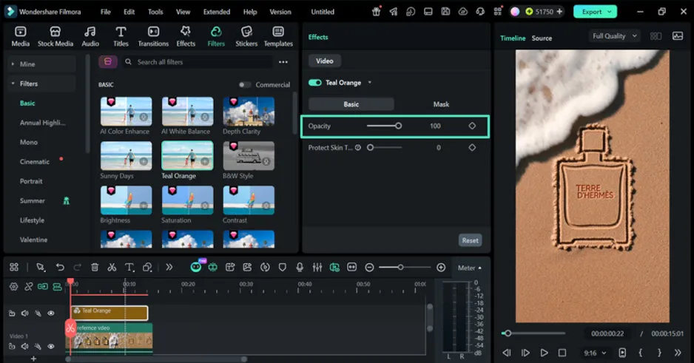This screenshot has height=363, width=694.
Task: Toggle timeline magnetic snapping icon
Action: [57, 287]
